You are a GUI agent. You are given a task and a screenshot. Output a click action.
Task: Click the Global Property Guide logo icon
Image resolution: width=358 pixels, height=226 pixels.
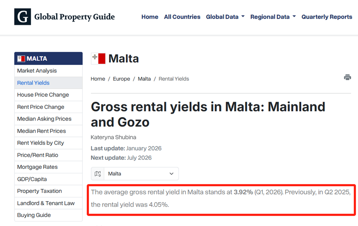tap(22, 17)
